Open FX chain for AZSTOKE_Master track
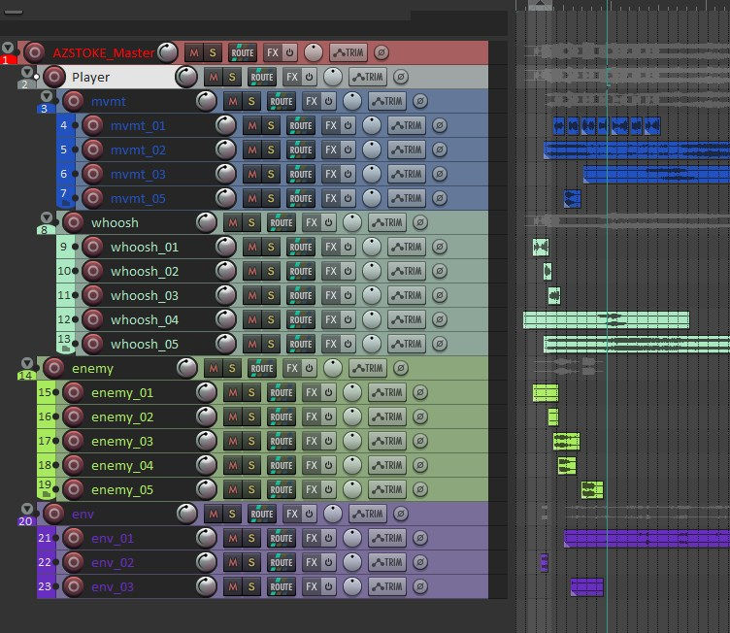The height and width of the screenshot is (633, 730). point(273,52)
